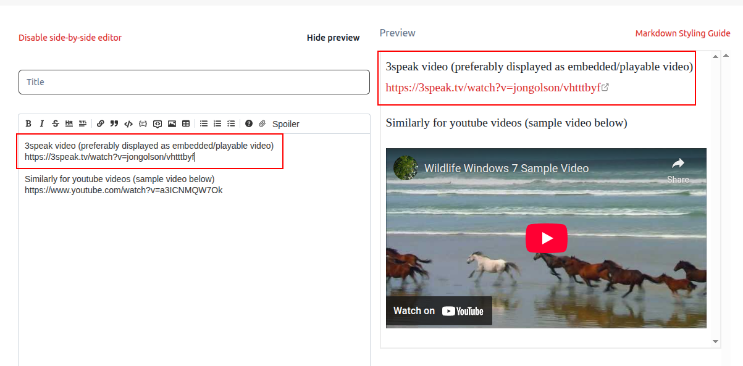Screen dimensions: 743x366
Task: Disable the side-by-side editor
Action: coord(70,38)
